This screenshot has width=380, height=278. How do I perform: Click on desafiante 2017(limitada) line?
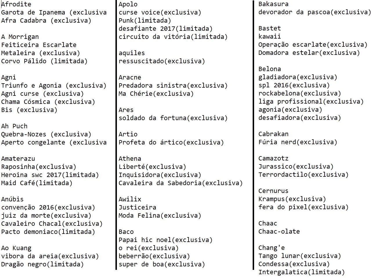coord(166,29)
